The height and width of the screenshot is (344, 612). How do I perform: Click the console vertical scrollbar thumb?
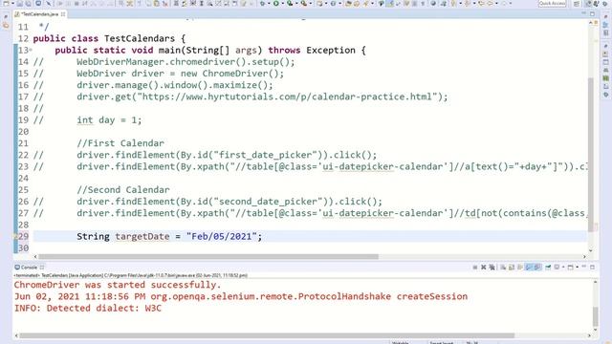coord(595,316)
